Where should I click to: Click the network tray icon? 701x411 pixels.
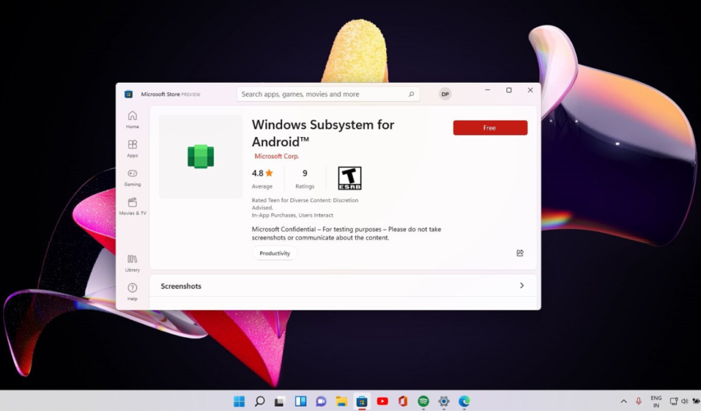[674, 401]
